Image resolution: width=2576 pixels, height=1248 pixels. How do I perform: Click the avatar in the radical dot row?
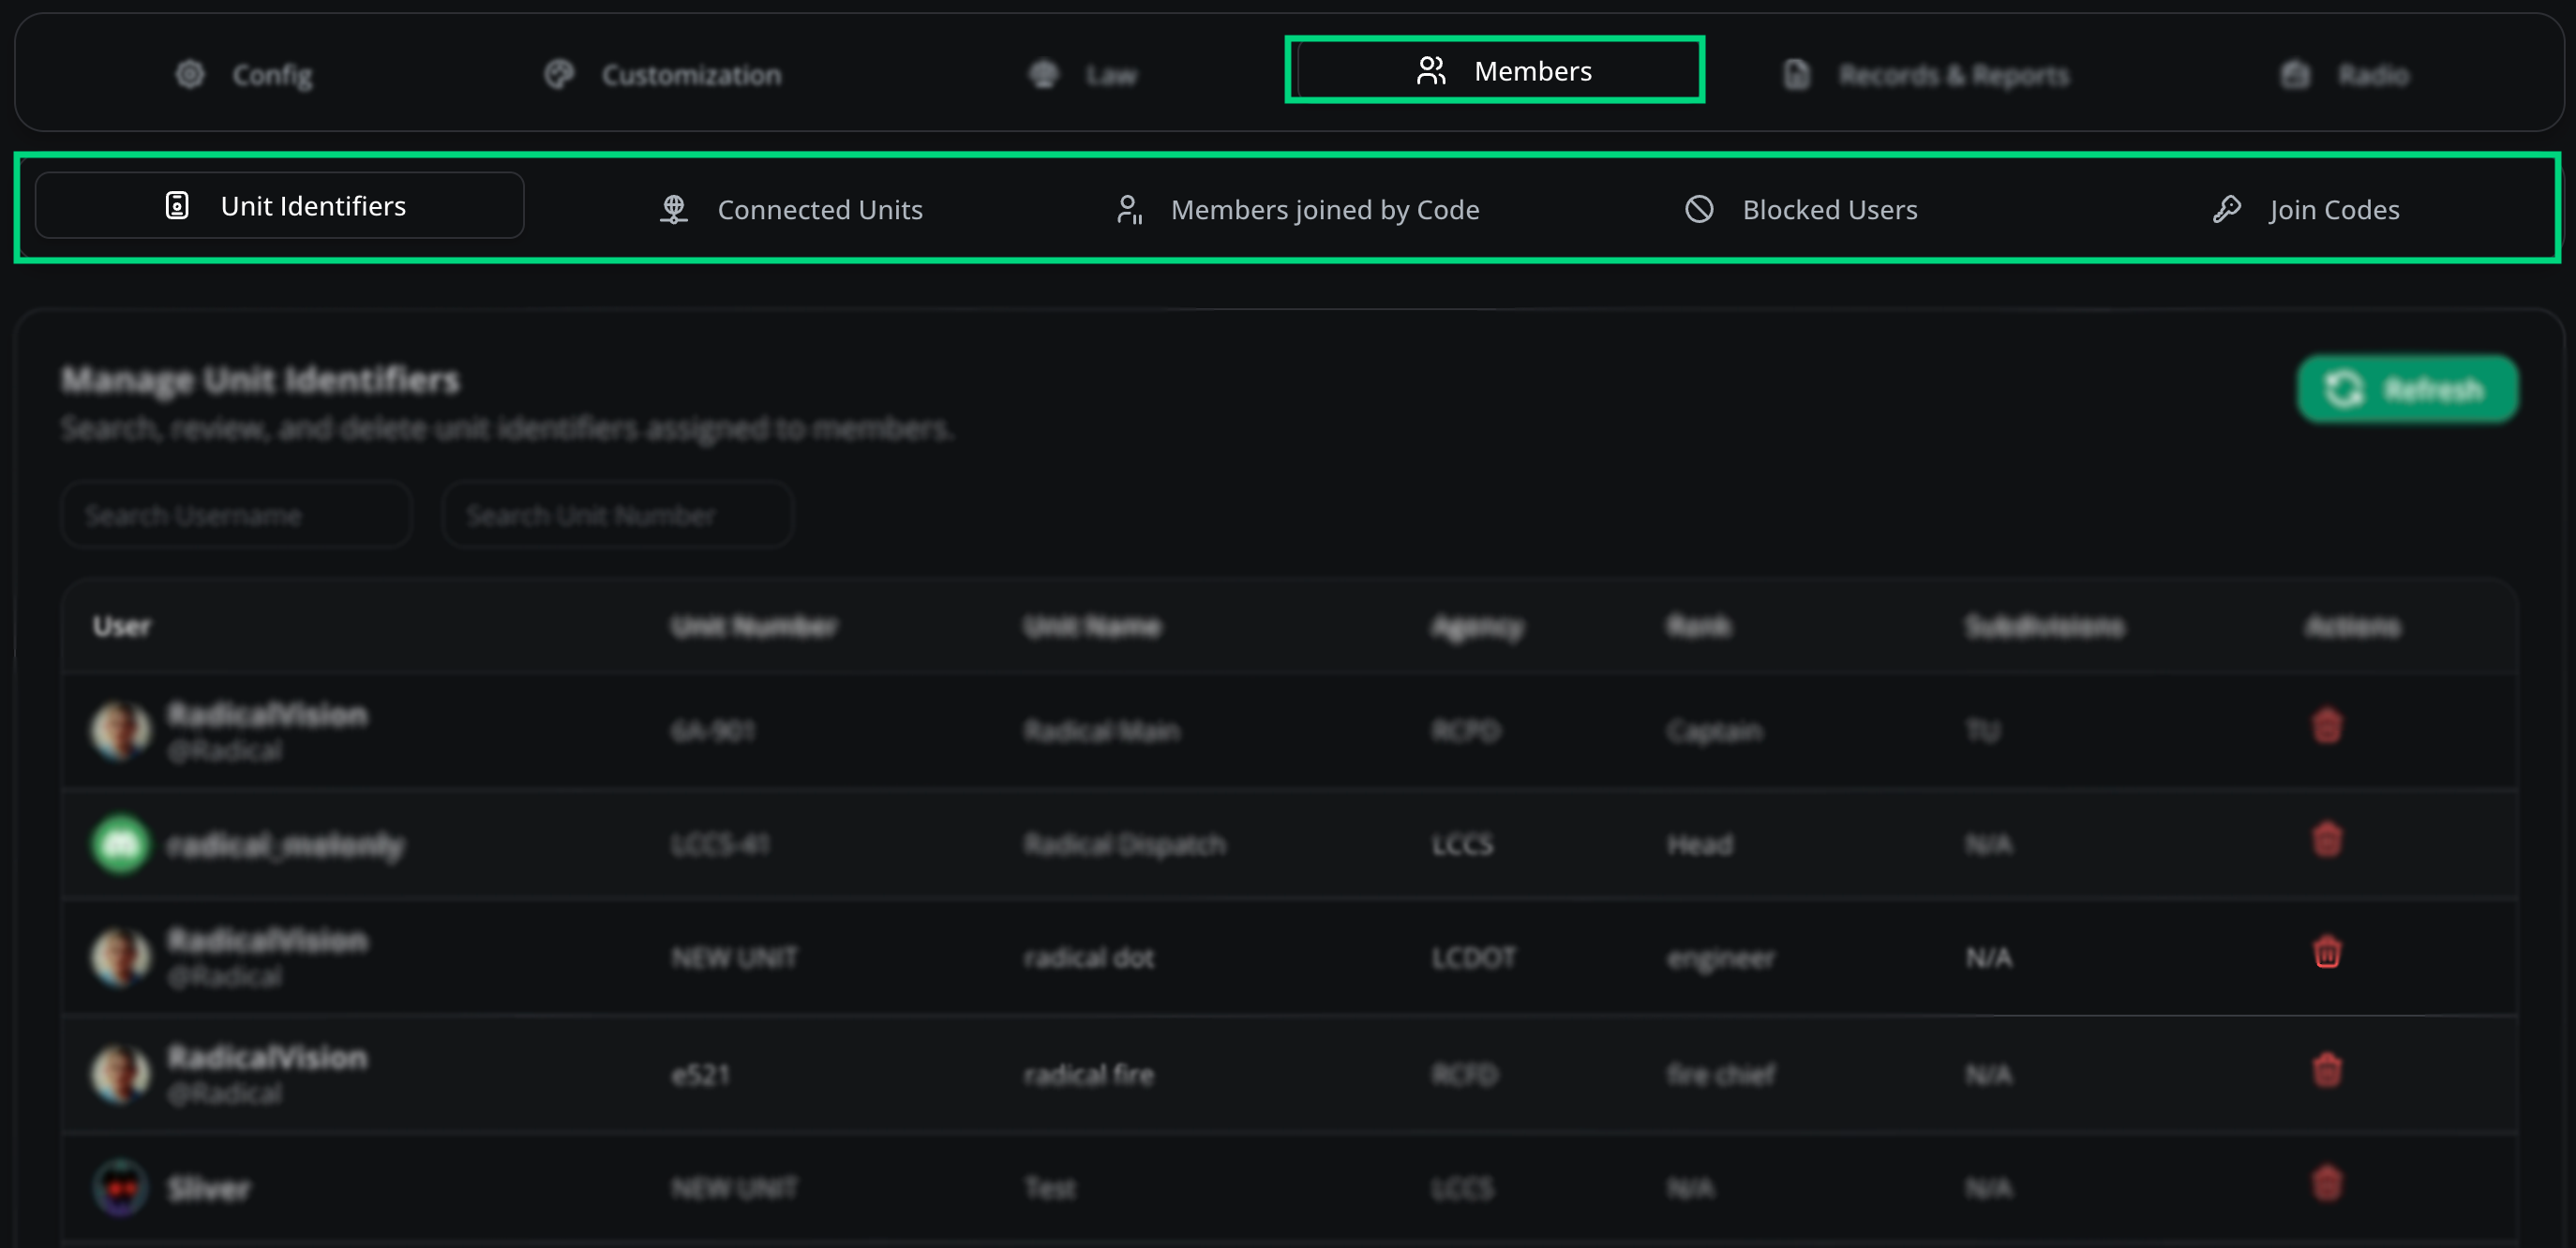pyautogui.click(x=121, y=958)
